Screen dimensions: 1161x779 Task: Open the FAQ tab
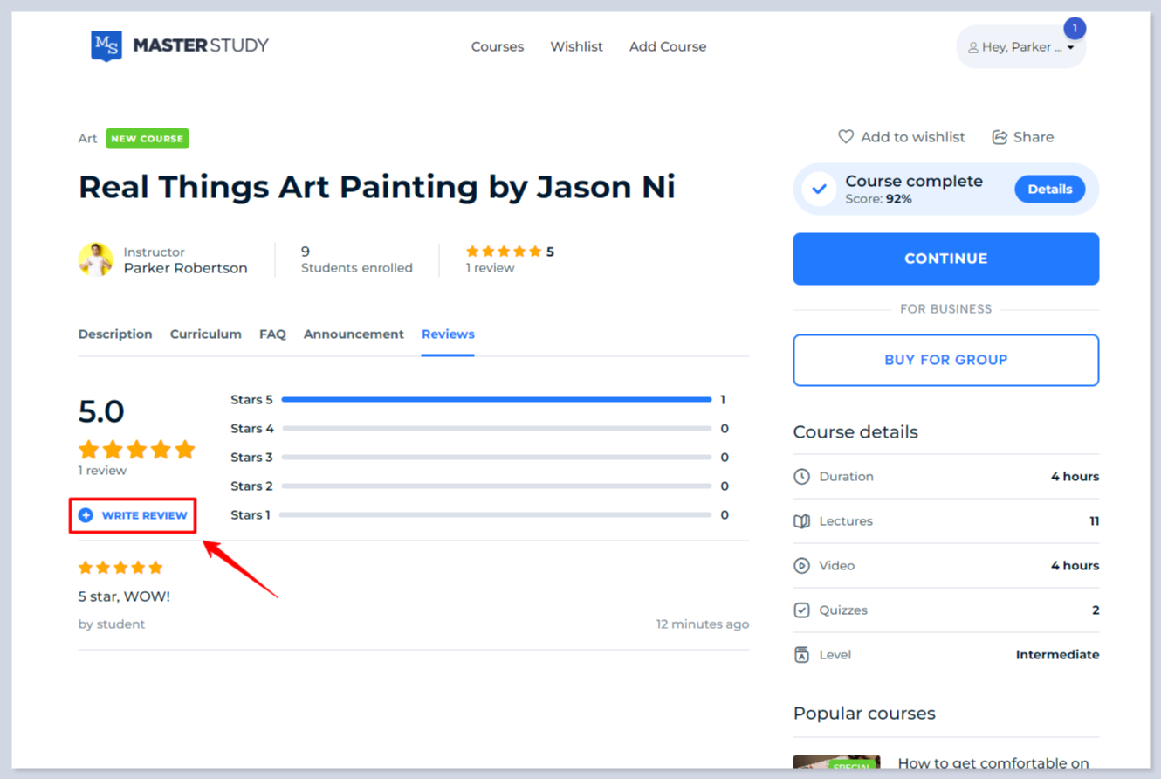click(x=272, y=334)
